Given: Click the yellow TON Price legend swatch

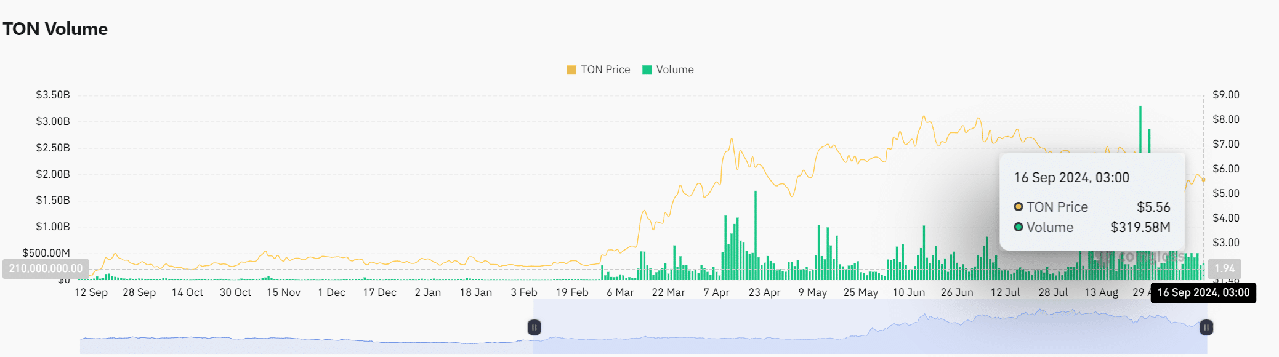Looking at the screenshot, I should [x=571, y=70].
